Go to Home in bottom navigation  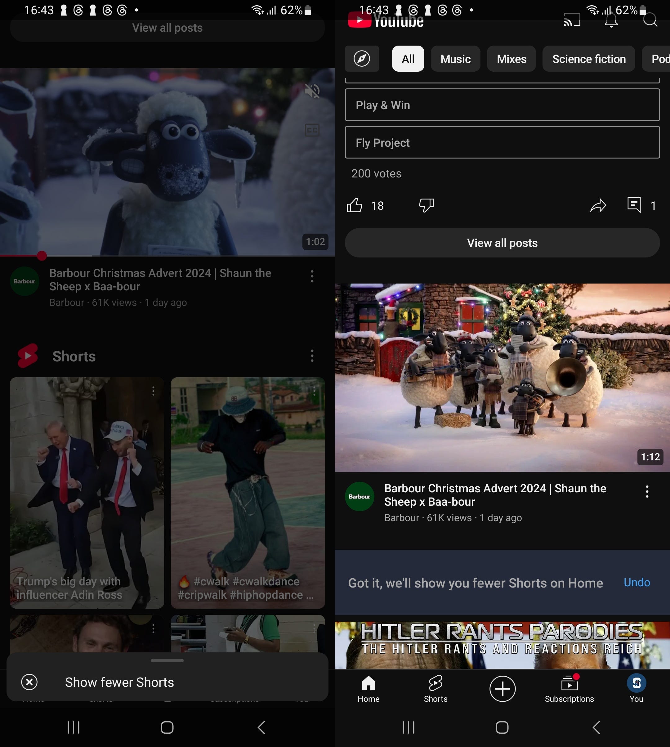368,689
